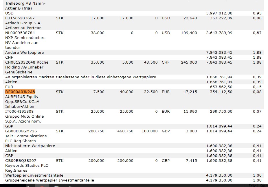Select the Telit Communications ISIN GB00B06GM726
The height and width of the screenshot is (187, 268).
pos(21,131)
